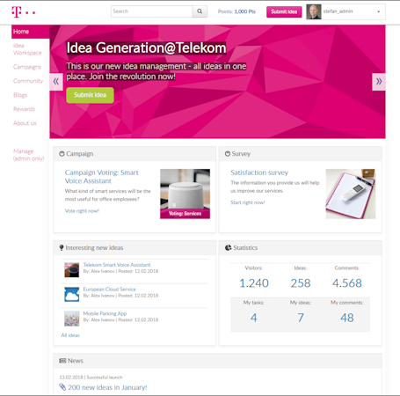Click Vote right now! link
Image resolution: width=400 pixels, height=396 pixels.
point(82,211)
